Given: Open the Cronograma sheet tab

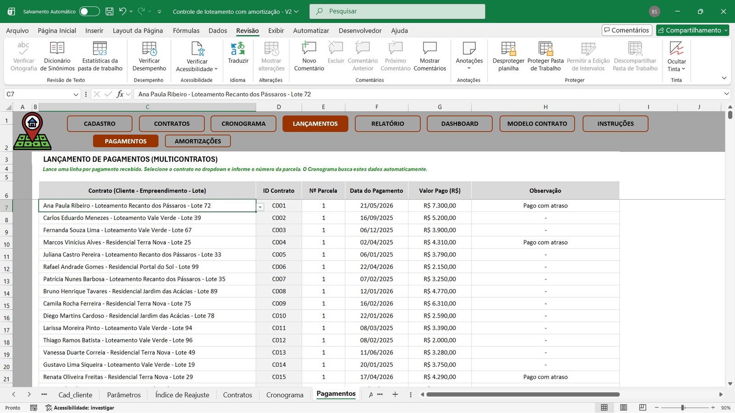Looking at the screenshot, I should coord(285,395).
